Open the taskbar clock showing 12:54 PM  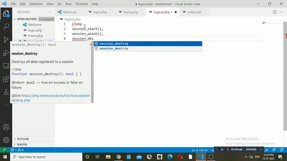click(x=269, y=157)
